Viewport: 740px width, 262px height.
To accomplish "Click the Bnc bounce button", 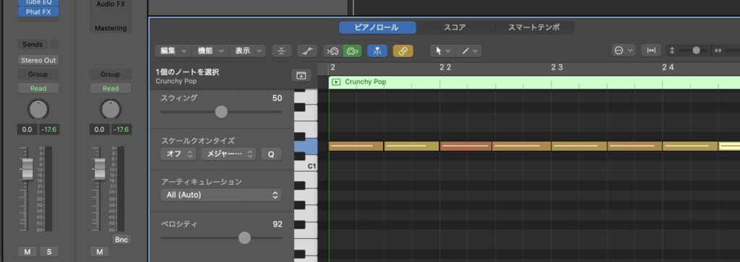I will pyautogui.click(x=121, y=240).
